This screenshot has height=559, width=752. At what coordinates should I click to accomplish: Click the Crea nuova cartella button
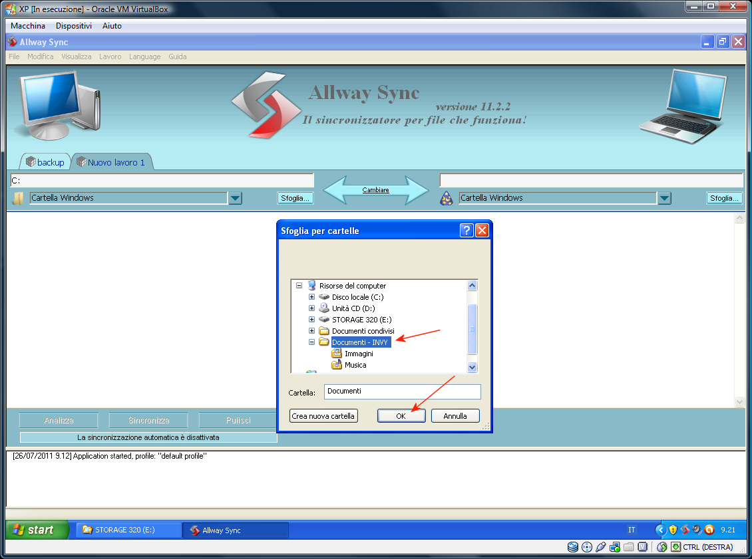click(323, 416)
